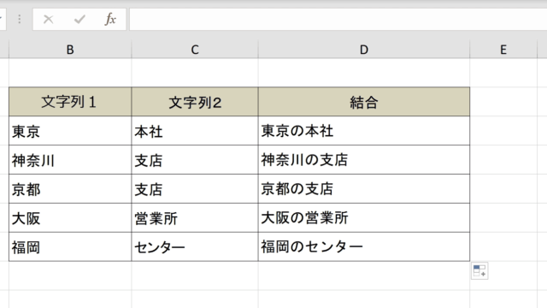
Task: Select cell containing 東京の本社
Action: pos(364,131)
